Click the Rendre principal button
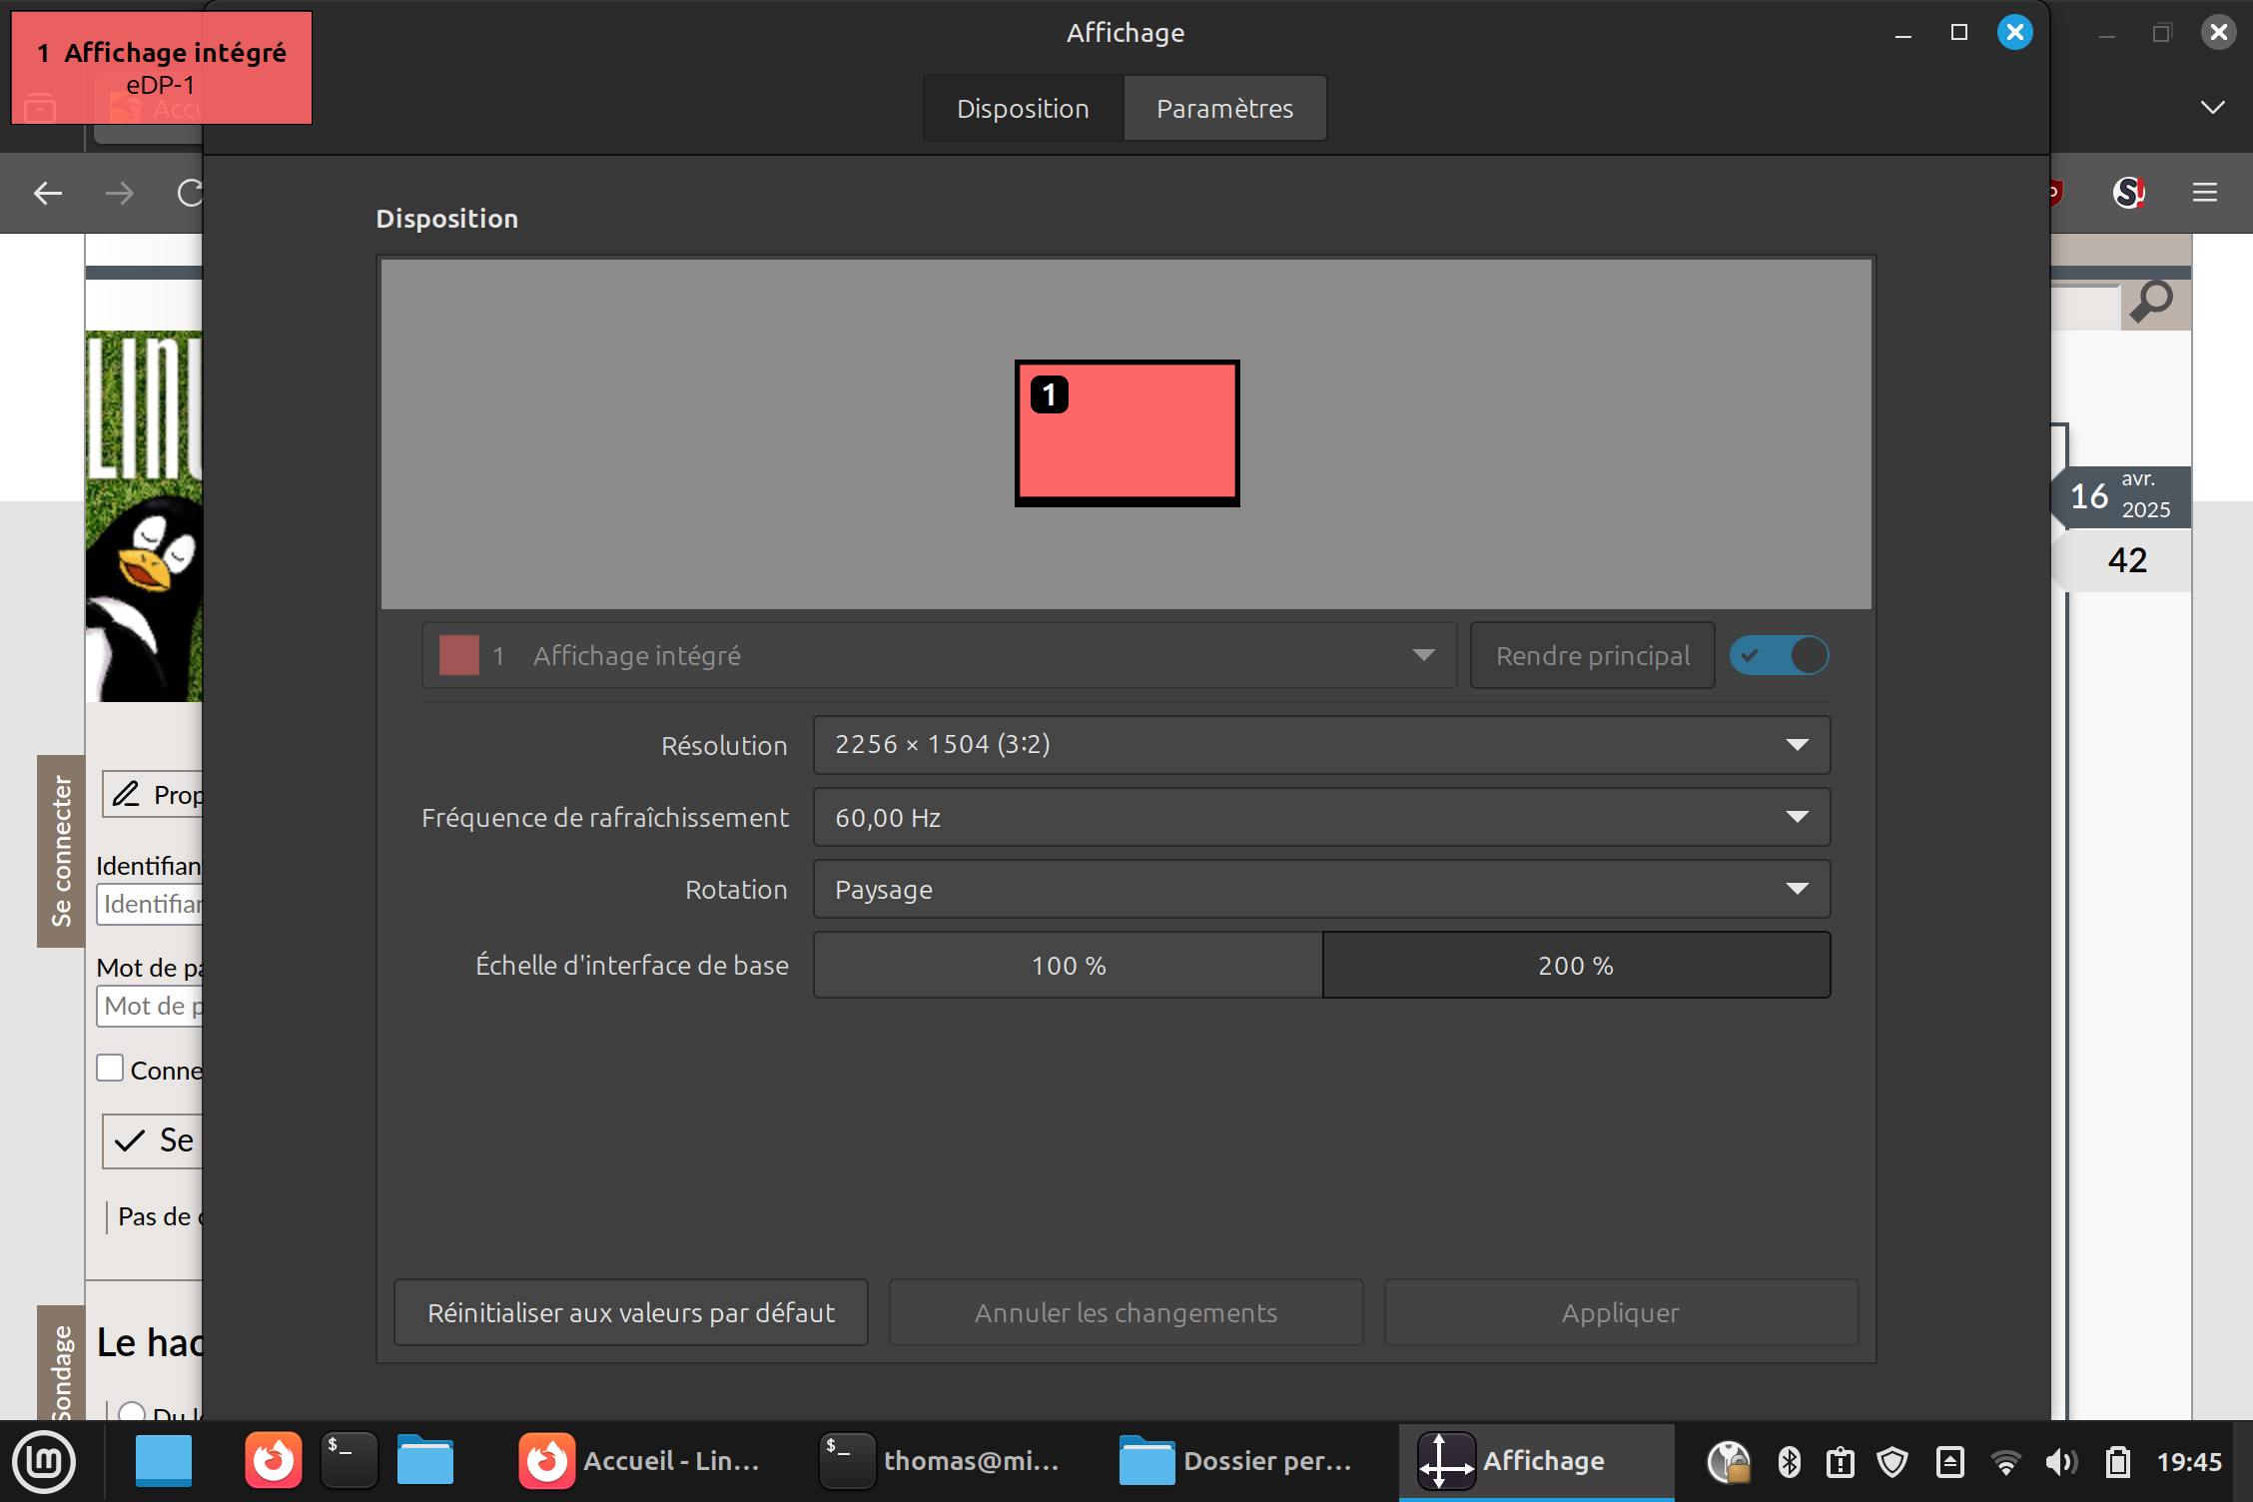This screenshot has width=2253, height=1502. pyautogui.click(x=1593, y=655)
